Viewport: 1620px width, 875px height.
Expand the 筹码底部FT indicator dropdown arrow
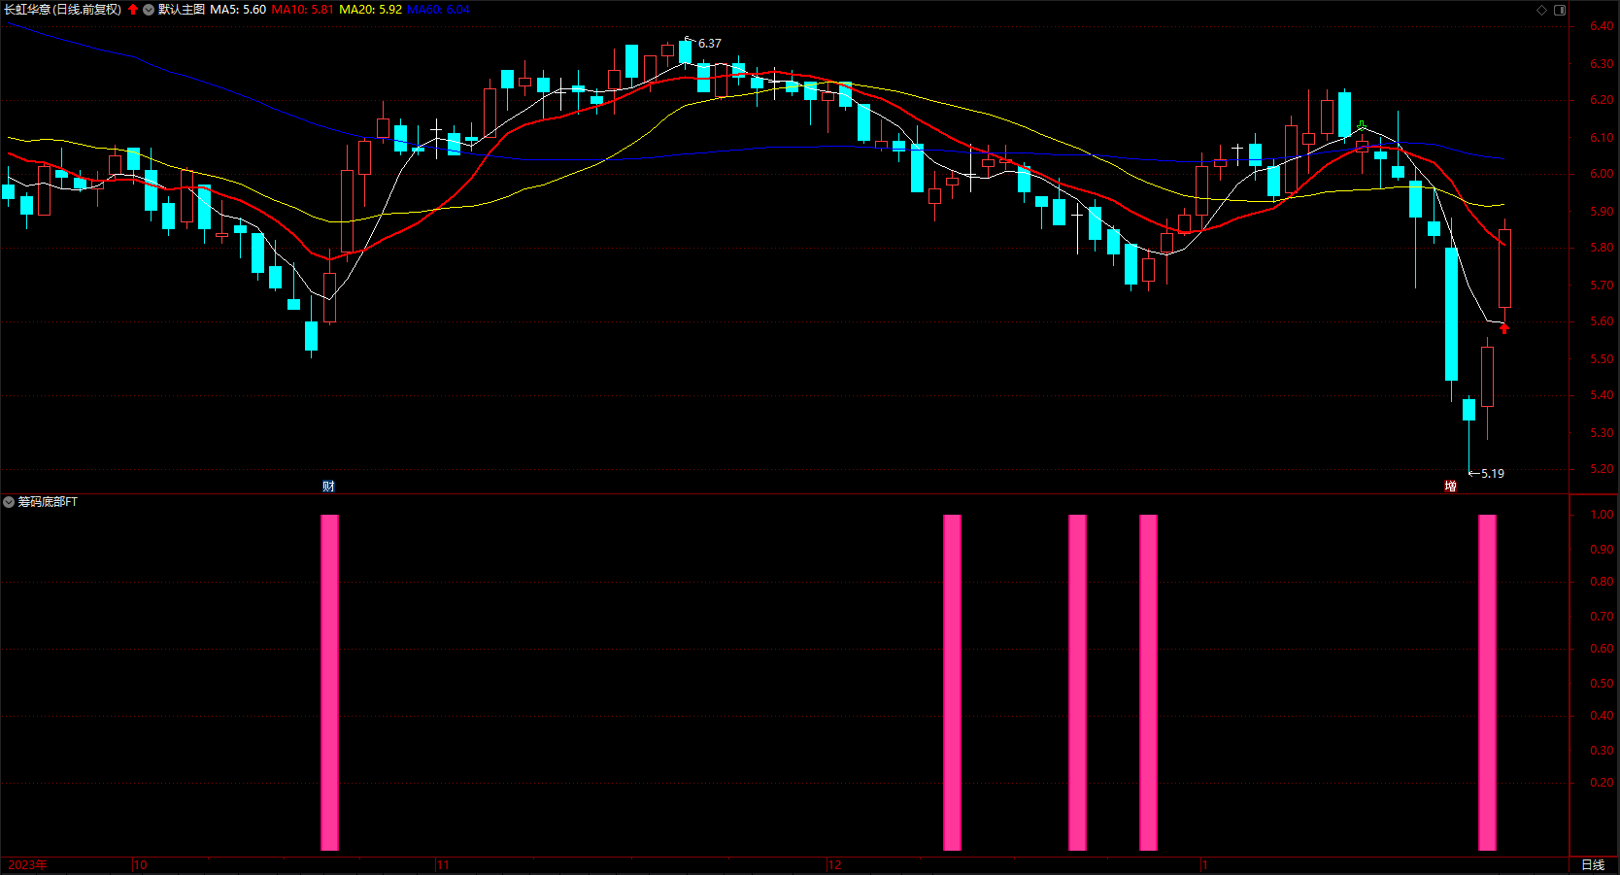click(9, 502)
